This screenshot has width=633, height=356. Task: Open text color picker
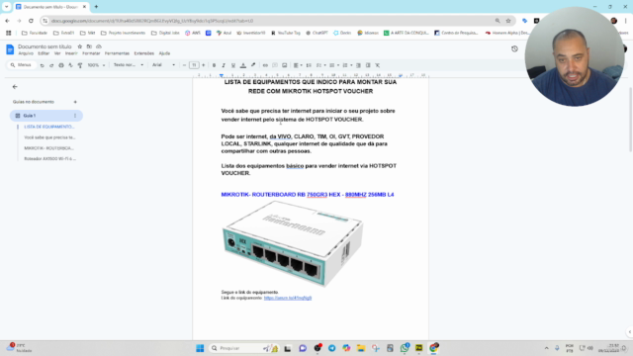[243, 65]
